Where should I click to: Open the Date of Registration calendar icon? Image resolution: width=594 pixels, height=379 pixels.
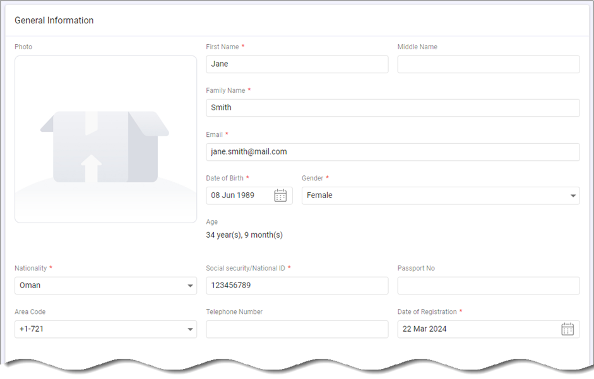click(567, 329)
